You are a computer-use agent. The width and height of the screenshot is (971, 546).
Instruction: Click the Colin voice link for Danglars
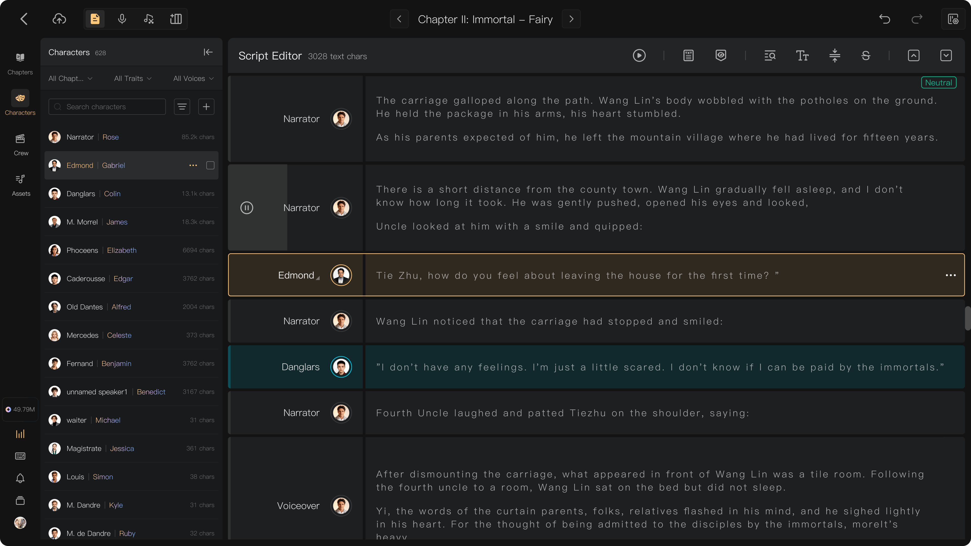point(112,194)
